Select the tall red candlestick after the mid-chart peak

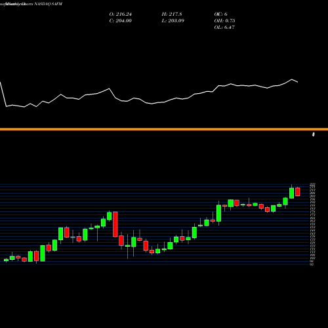point(115,224)
